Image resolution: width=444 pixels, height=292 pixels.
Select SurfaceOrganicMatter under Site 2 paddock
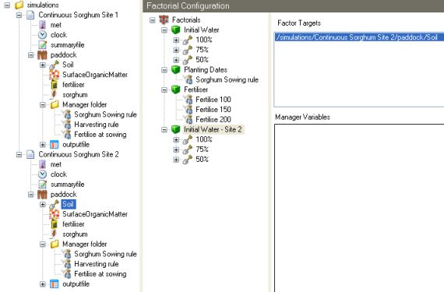[95, 214]
